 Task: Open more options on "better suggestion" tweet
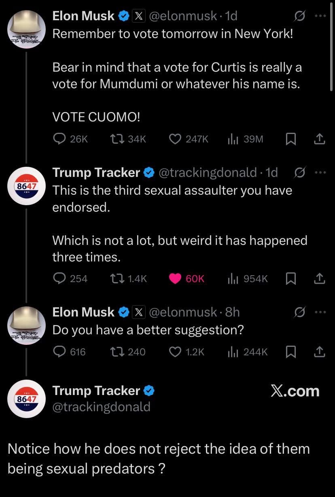[x=320, y=312]
